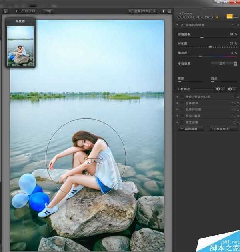Delete the 渐变滤镜 filter with X
The image size is (240, 252).
238,122
